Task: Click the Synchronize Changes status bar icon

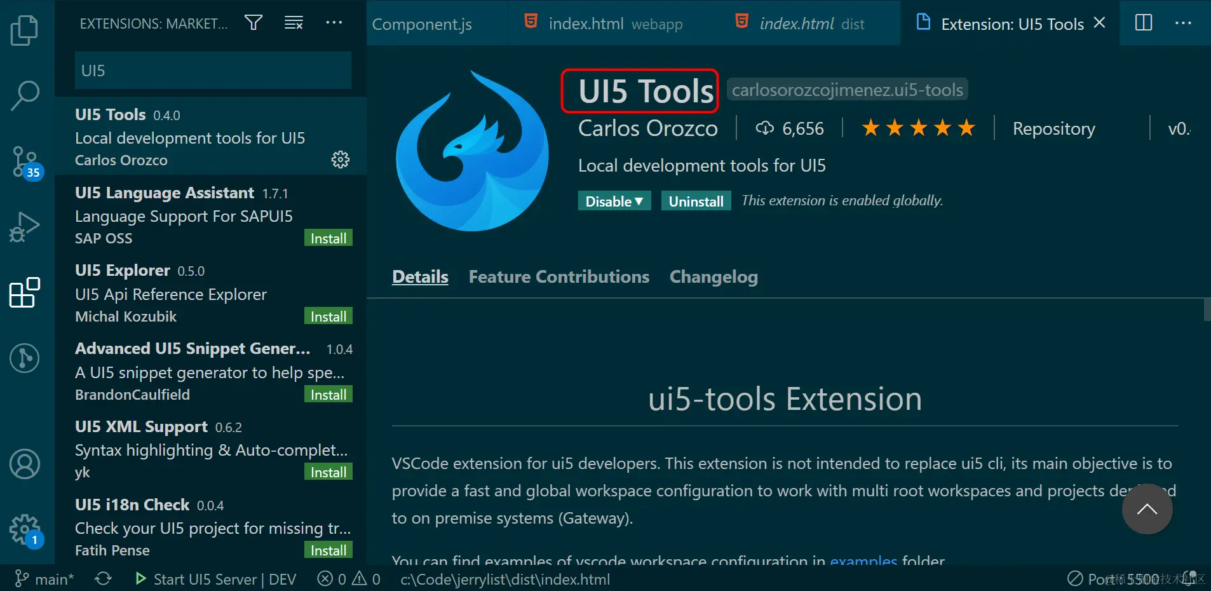Action: (x=103, y=579)
